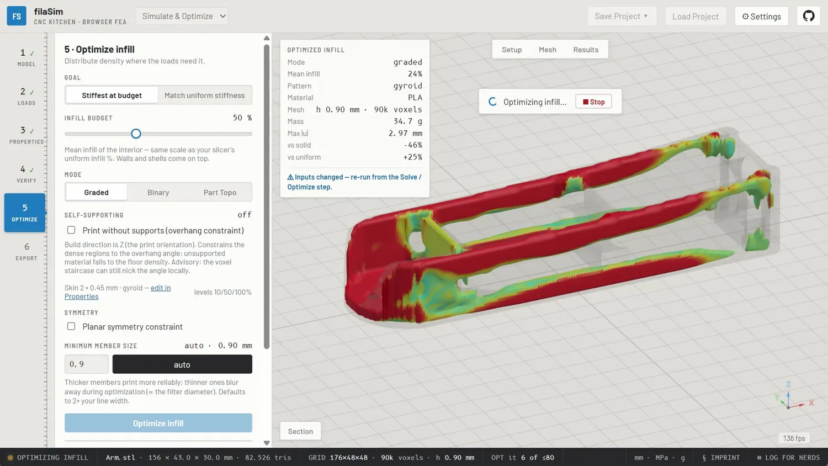Viewport: 828px width, 466px height.
Task: Enable Planar symmetry constraint checkbox
Action: [71, 326]
